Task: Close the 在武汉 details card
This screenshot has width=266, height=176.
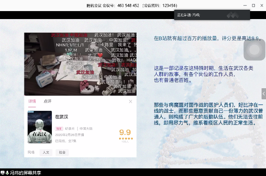Action: (130, 102)
